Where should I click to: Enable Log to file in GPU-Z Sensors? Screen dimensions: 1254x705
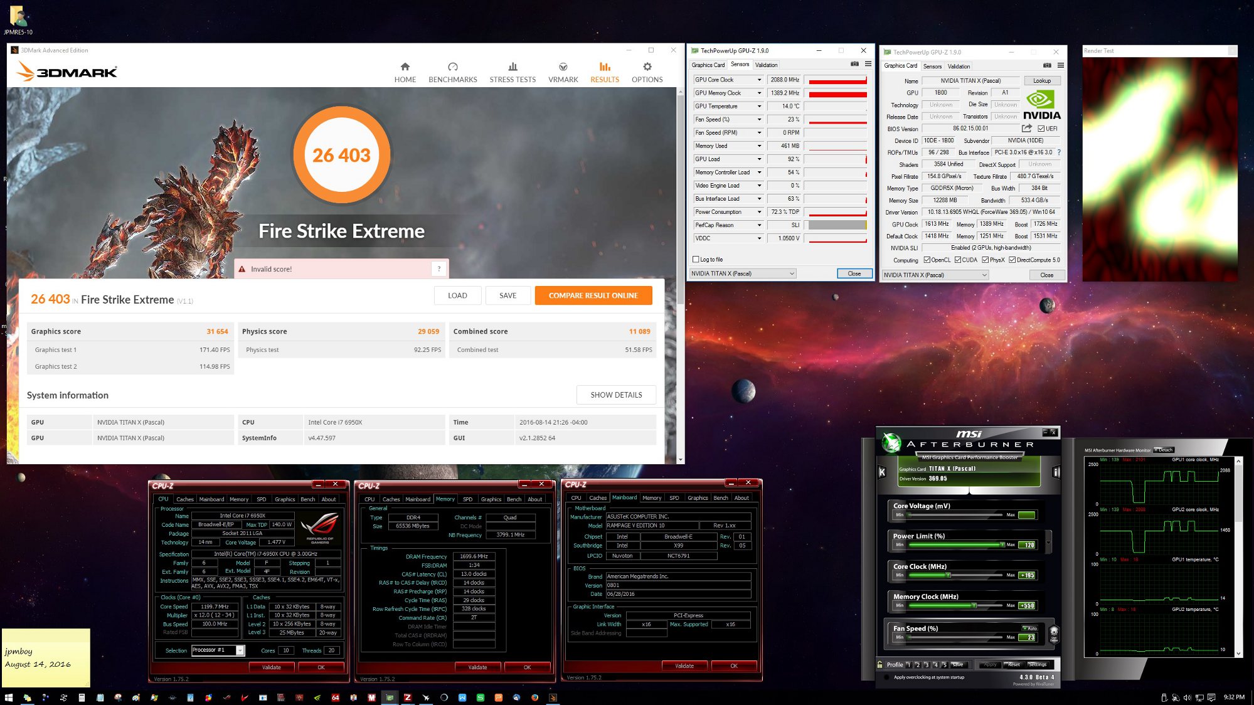click(696, 259)
